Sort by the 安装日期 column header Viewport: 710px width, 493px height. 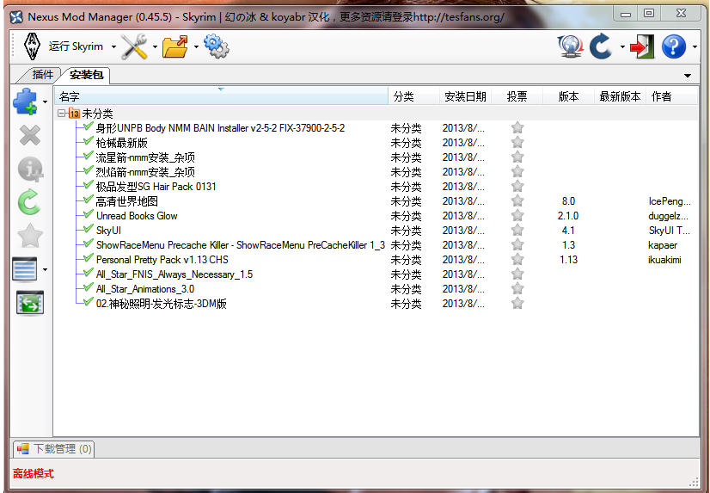pos(466,96)
